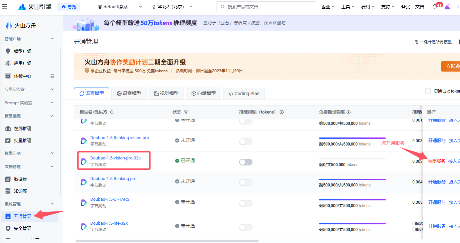The image size is (460, 243).
Task: Click the 状态 filter funnel icon
Action: (186, 112)
